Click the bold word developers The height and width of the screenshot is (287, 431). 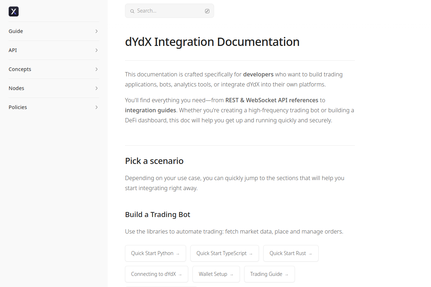(x=258, y=75)
